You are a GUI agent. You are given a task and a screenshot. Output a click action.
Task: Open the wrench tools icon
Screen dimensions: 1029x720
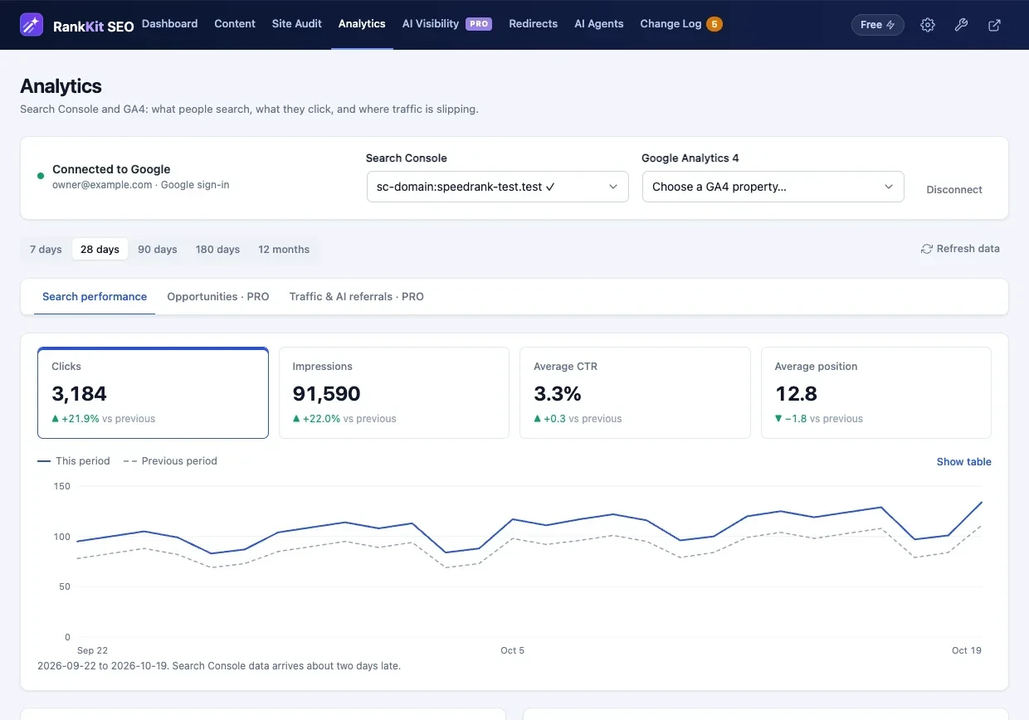tap(961, 25)
